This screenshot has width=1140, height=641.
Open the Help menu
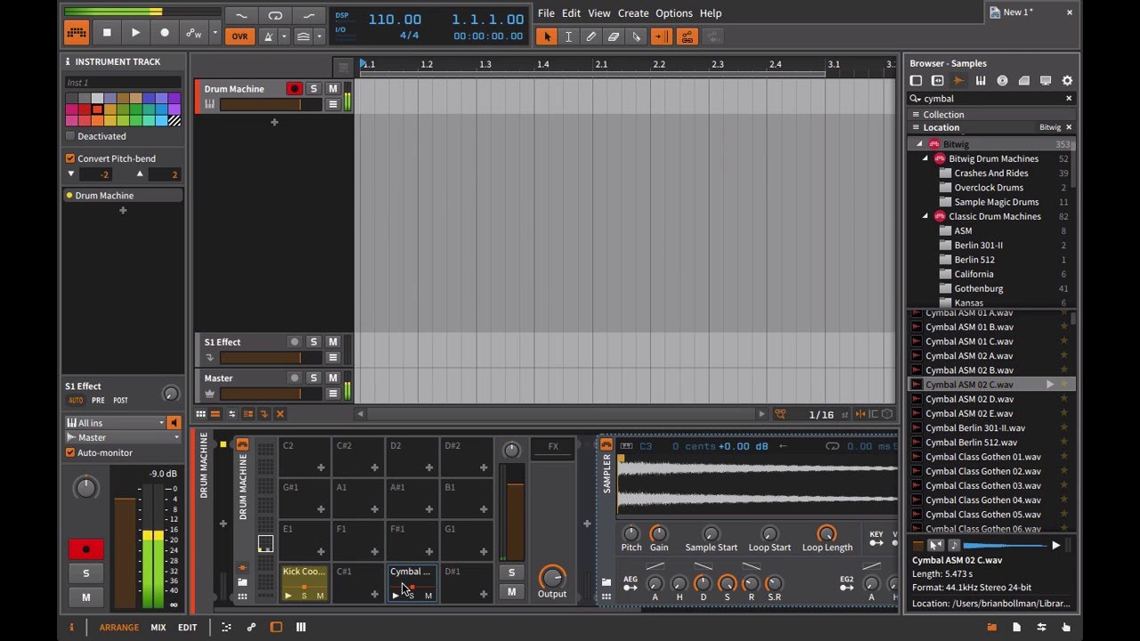coord(711,13)
